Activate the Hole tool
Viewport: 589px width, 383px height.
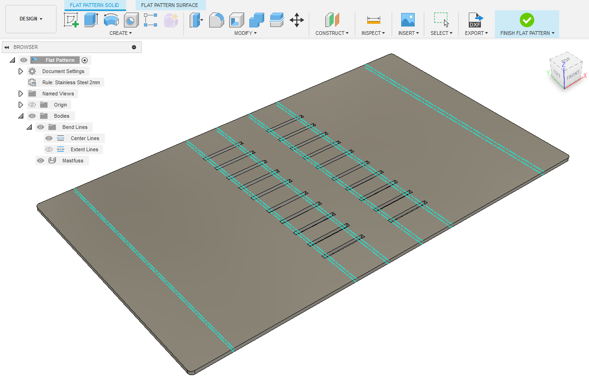click(131, 20)
